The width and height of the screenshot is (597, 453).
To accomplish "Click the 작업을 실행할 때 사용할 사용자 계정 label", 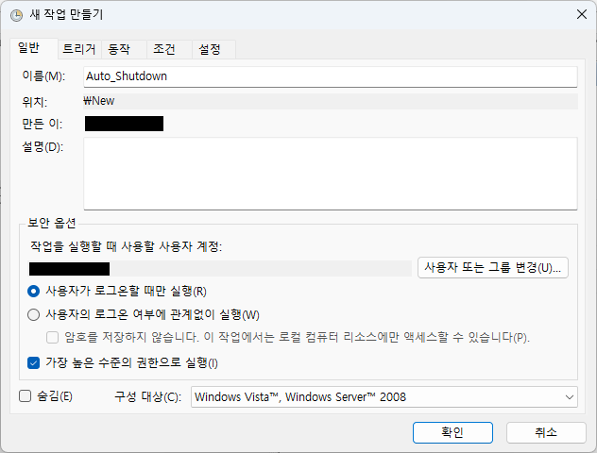I will tap(126, 246).
